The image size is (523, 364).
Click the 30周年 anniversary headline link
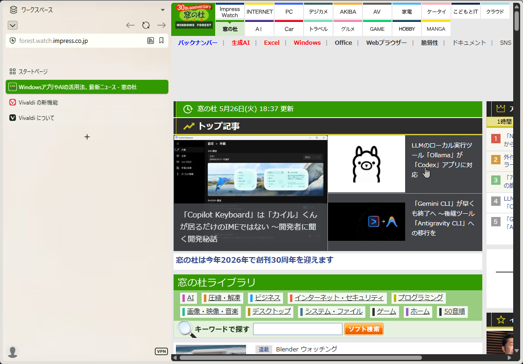(254, 260)
